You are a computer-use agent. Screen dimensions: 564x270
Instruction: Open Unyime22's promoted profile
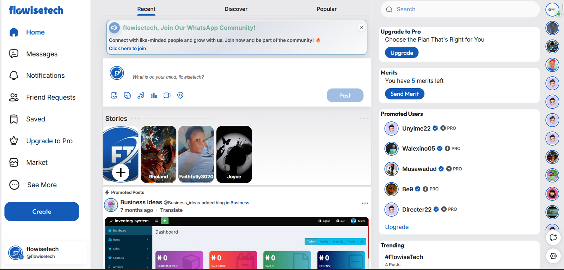[416, 128]
